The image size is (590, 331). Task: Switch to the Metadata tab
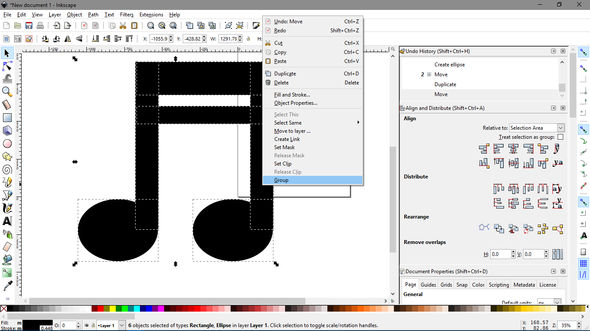coord(524,285)
